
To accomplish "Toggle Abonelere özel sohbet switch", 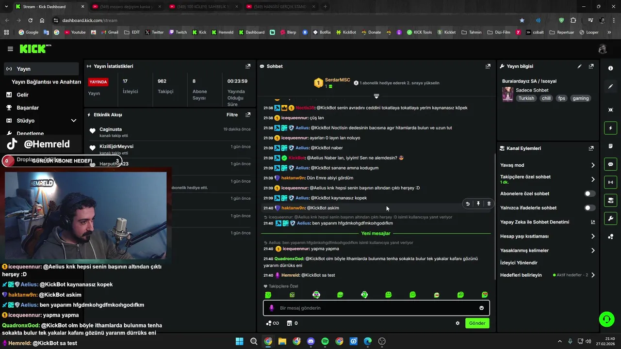I will click(589, 193).
